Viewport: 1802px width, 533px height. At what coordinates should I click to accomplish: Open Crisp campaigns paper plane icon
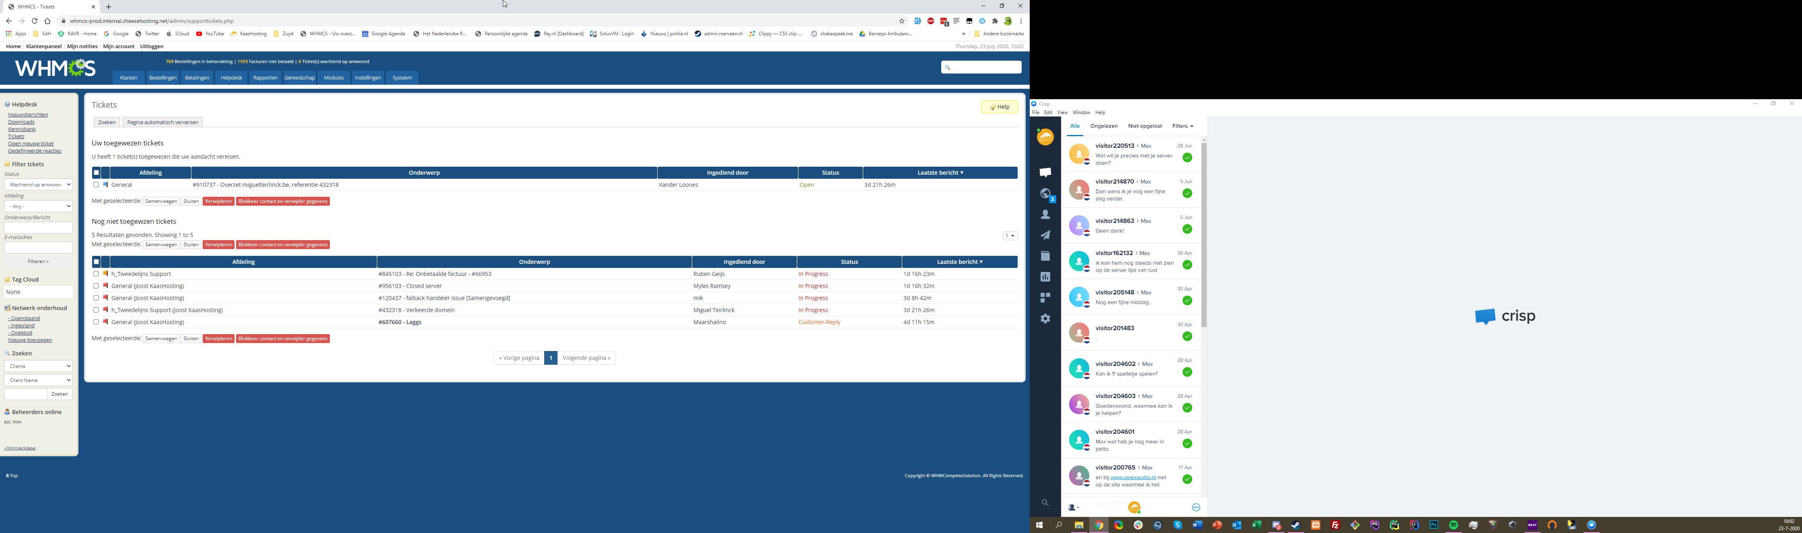[1045, 235]
